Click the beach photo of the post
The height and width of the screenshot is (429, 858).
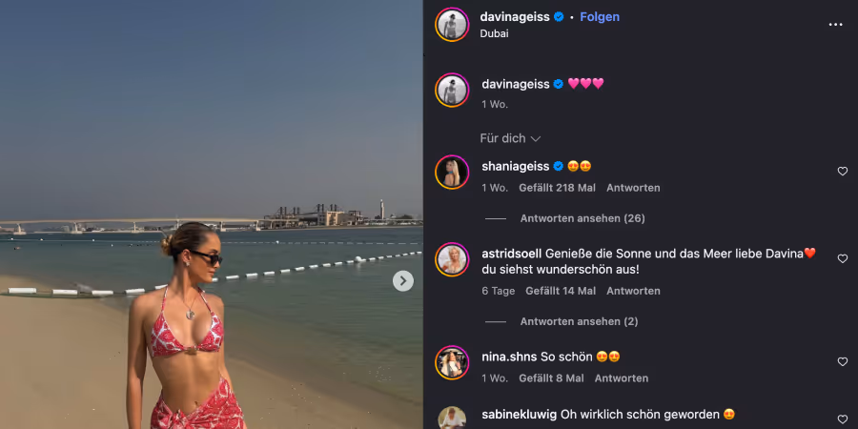[212, 214]
